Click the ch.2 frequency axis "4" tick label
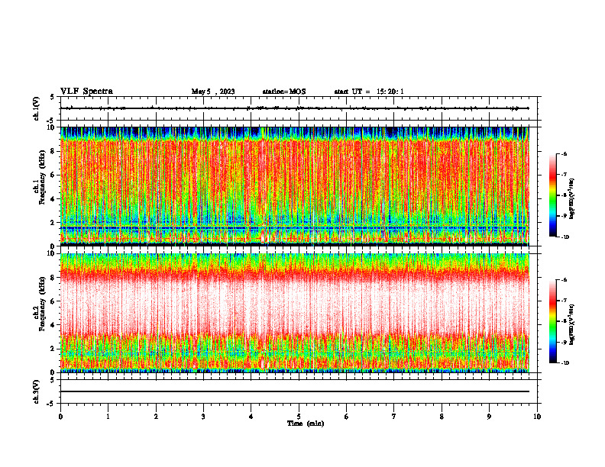The image size is (605, 467). click(x=53, y=325)
